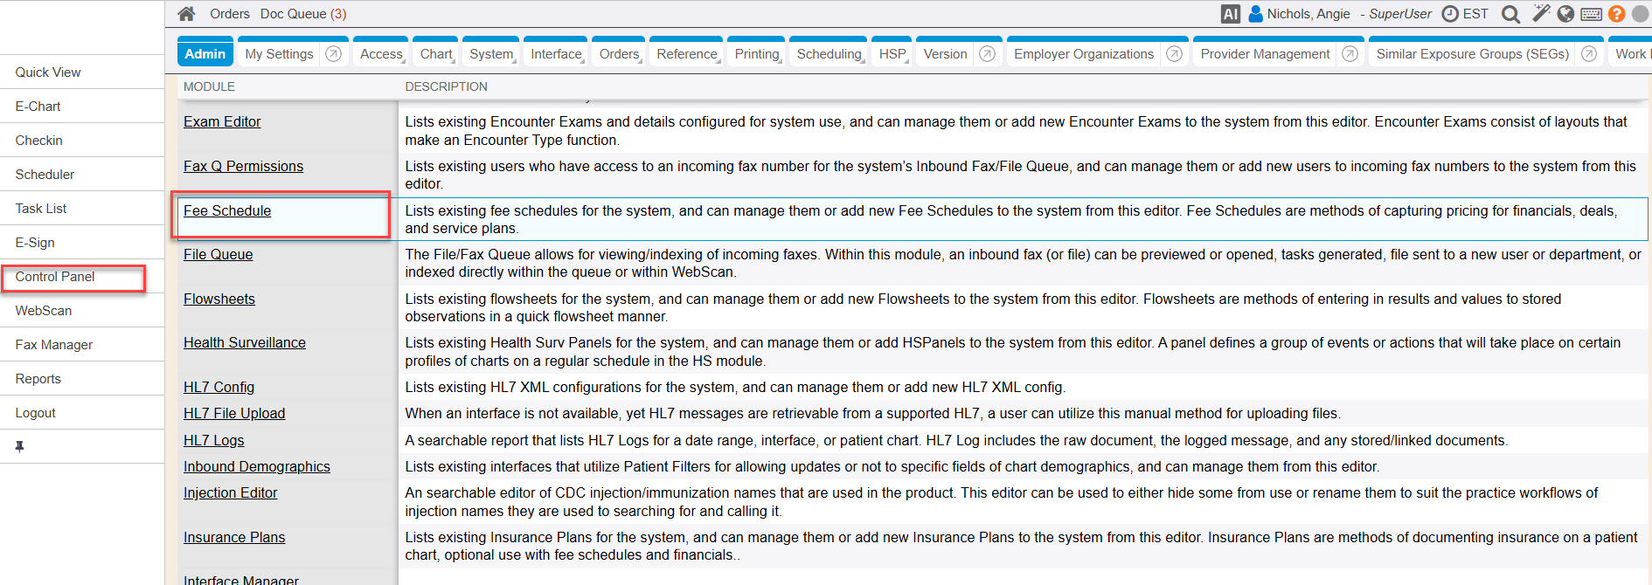Open the keyboard shortcuts icon

(1591, 14)
